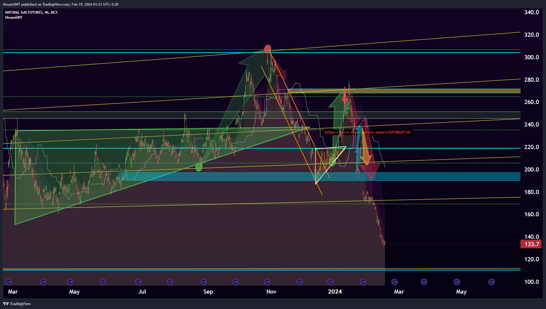The height and width of the screenshot is (309, 546).
Task: Open the event icon between second Mar and second May
Action: [x=424, y=282]
